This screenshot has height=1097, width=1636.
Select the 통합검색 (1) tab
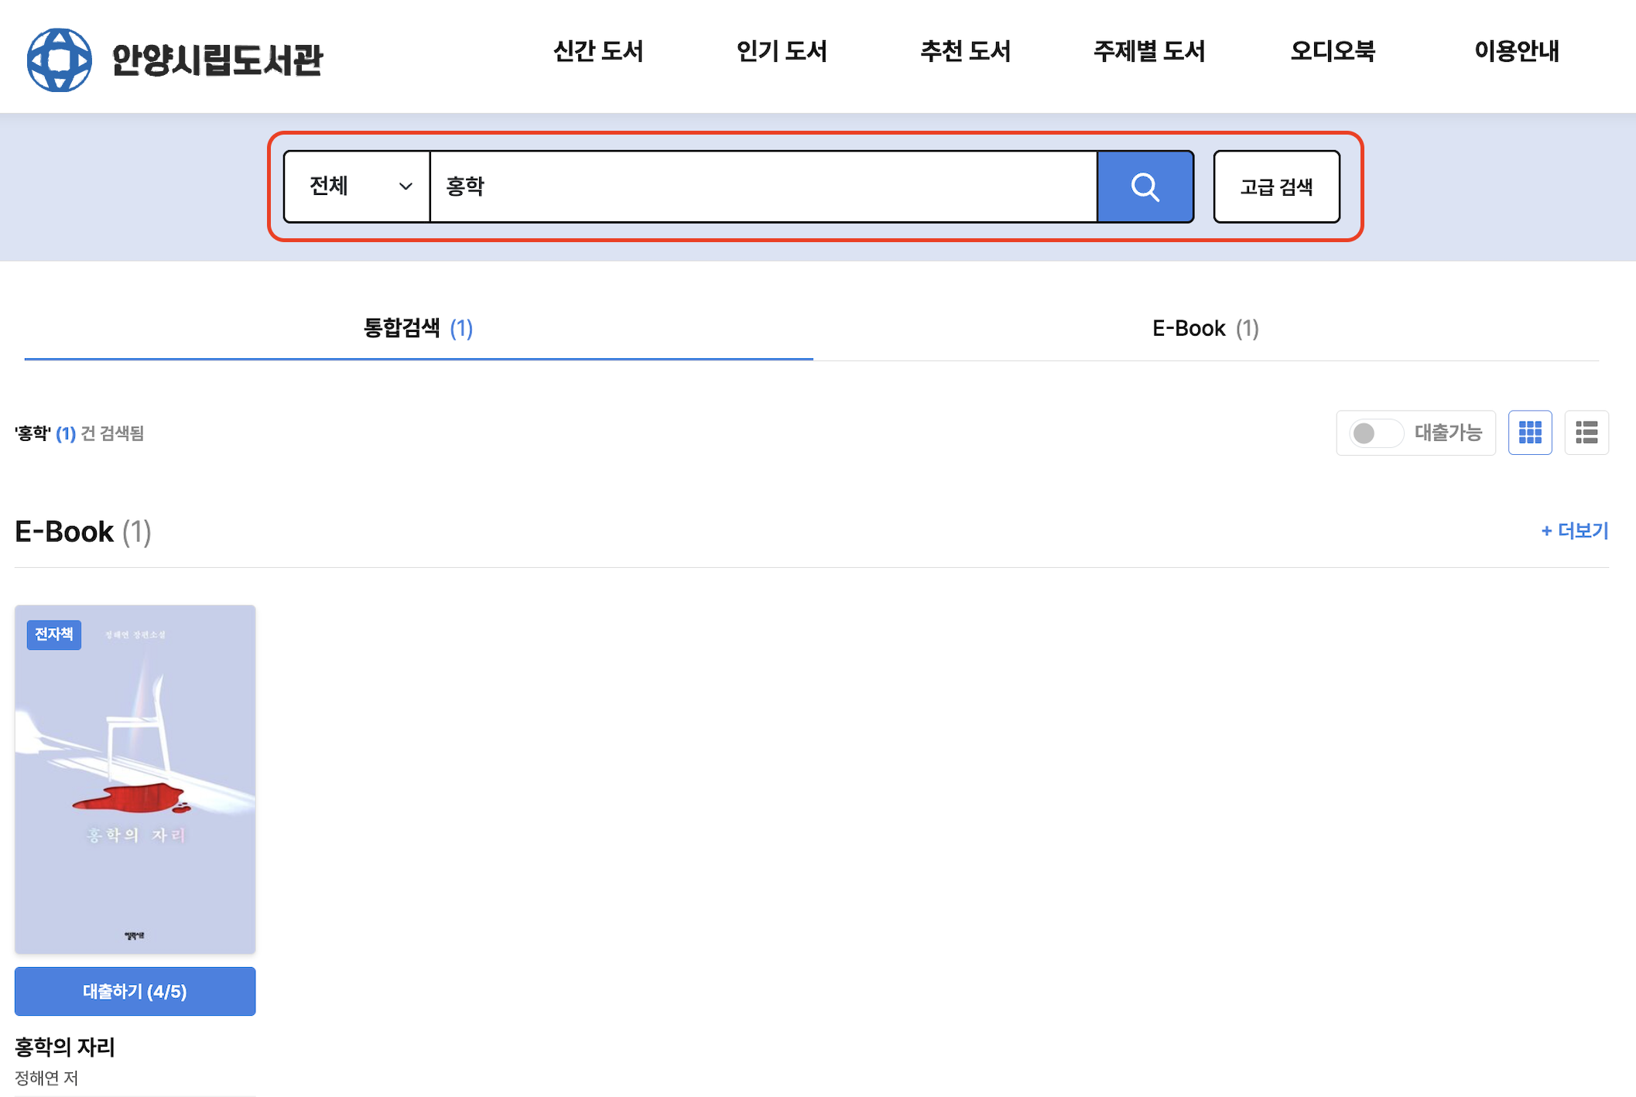tap(418, 328)
